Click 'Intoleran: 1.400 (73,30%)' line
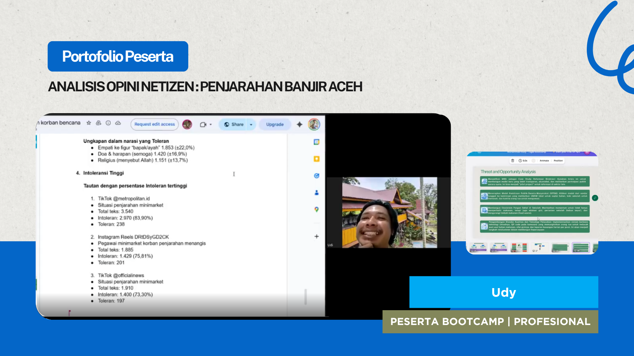Viewport: 634px width, 356px height. point(125,295)
